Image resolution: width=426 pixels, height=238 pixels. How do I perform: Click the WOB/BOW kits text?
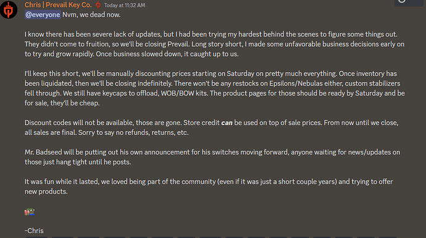coord(185,93)
